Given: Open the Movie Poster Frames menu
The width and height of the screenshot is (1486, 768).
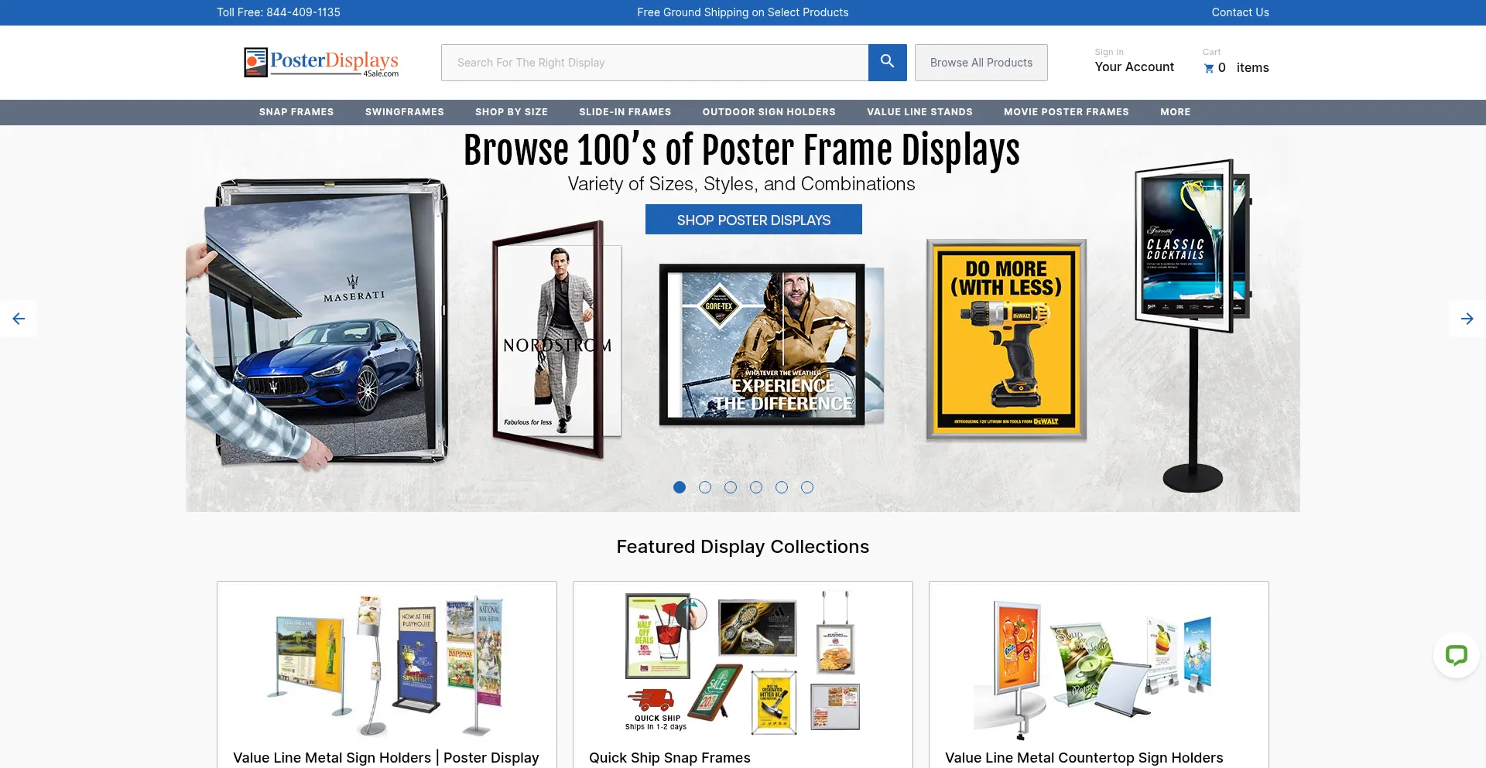Looking at the screenshot, I should pos(1067,112).
